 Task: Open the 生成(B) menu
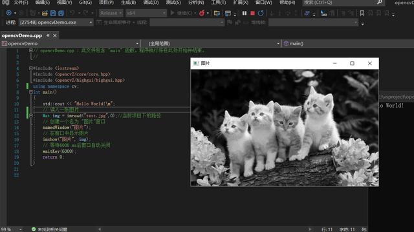click(128, 3)
